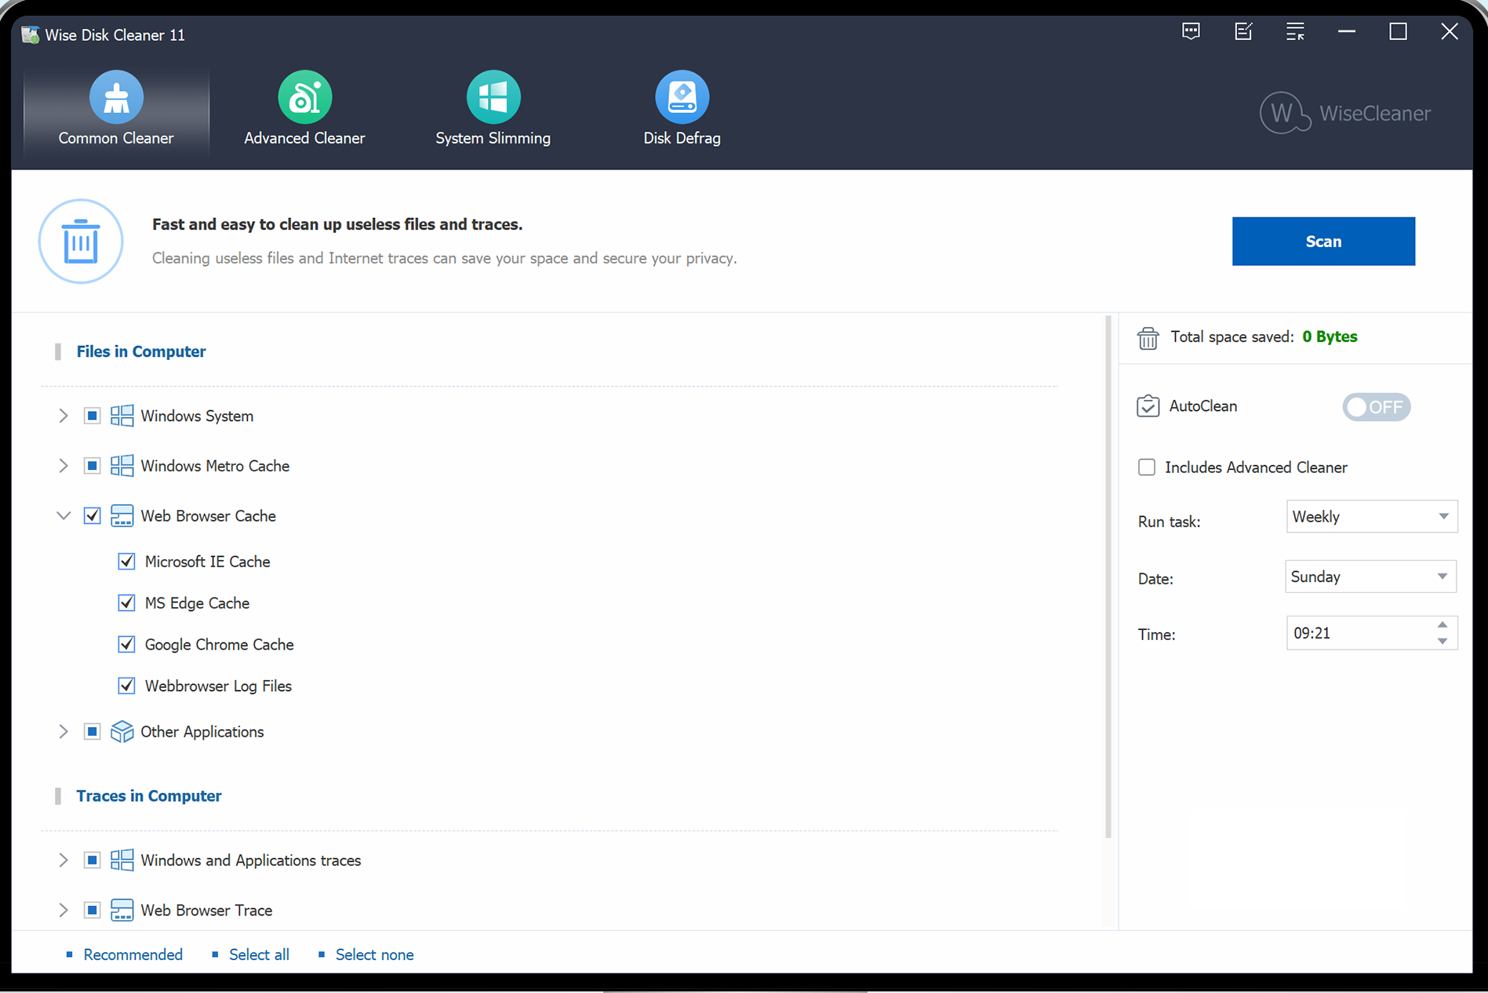Enable Includes Advanced Cleaner checkbox
Screen dimensions: 1488x993
(x=1147, y=467)
